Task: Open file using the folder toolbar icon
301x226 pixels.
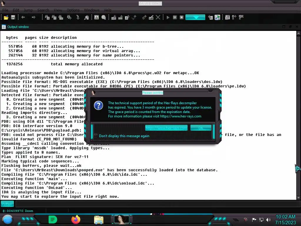Action: pos(6,17)
